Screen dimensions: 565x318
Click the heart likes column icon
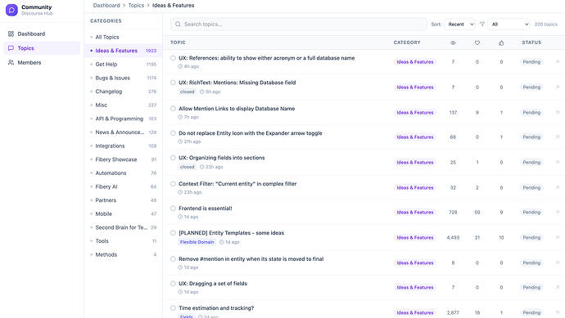point(477,43)
